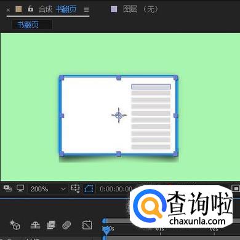Toggle hide shy layers icon
The width and height of the screenshot is (240, 240).
click(x=35, y=225)
